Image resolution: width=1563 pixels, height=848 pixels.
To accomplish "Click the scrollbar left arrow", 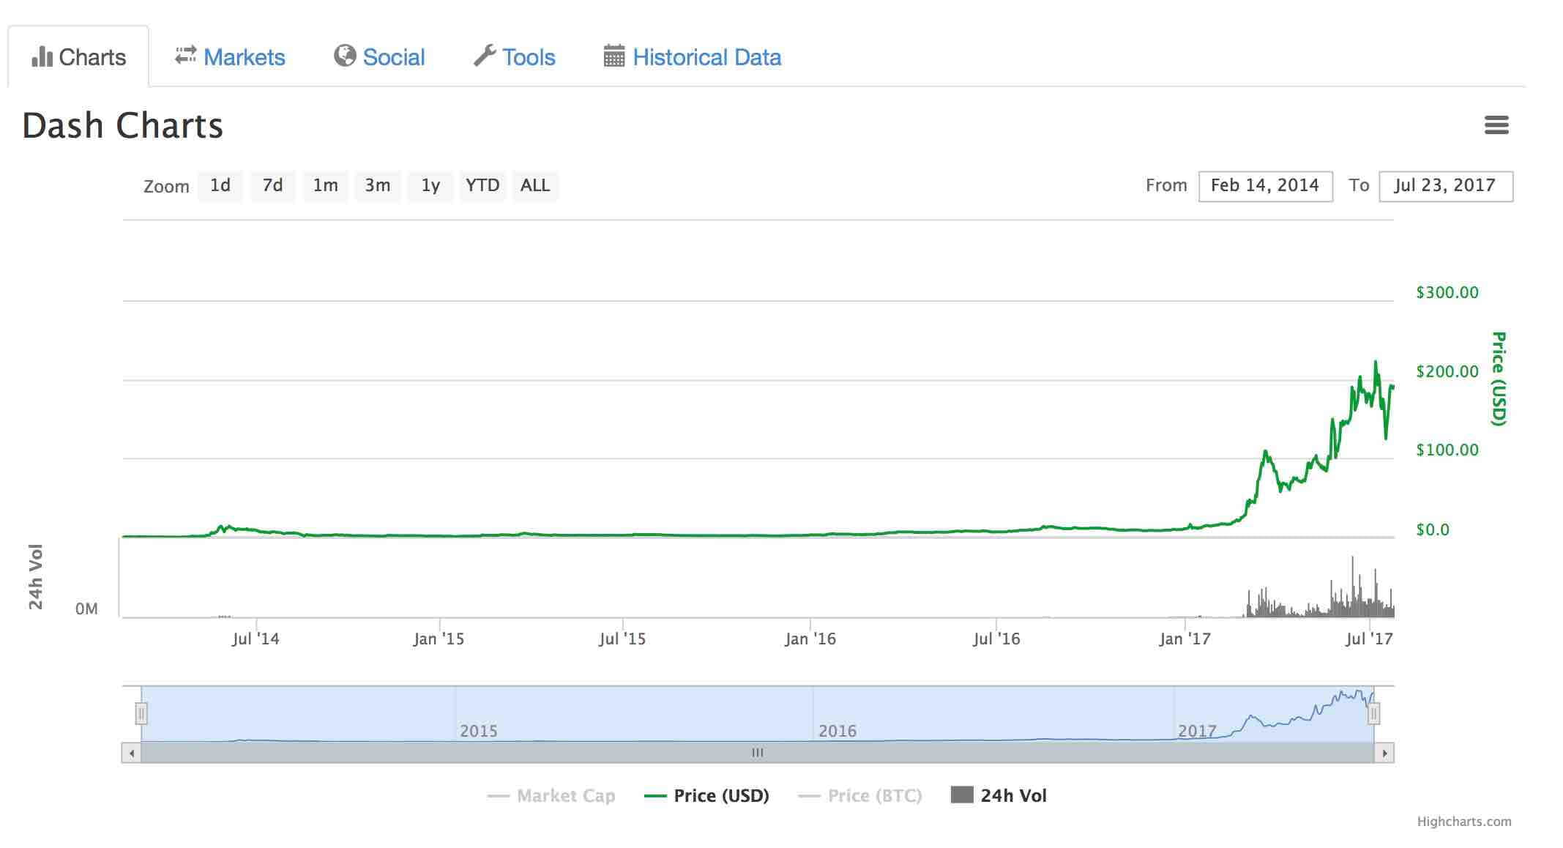I will [132, 753].
